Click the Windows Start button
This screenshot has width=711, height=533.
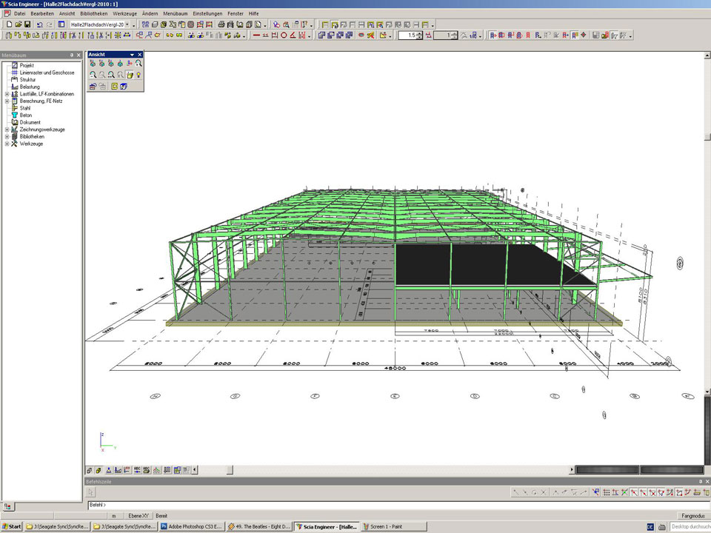tap(11, 526)
